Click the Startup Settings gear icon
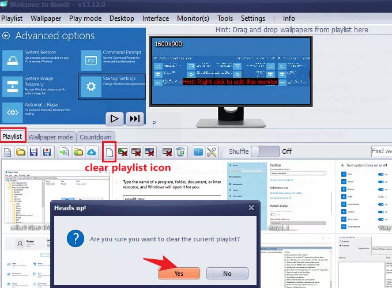Screen dimensions: 392x288 point(91,86)
